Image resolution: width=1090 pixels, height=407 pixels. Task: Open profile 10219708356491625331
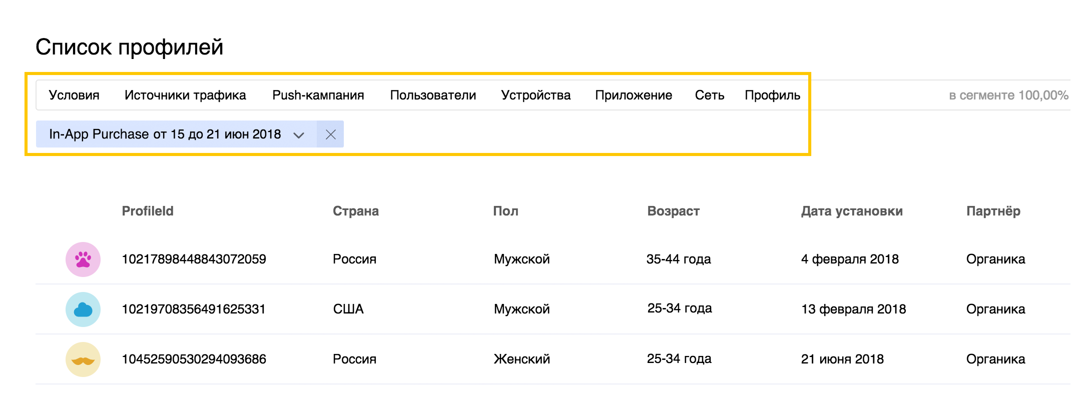tap(193, 309)
